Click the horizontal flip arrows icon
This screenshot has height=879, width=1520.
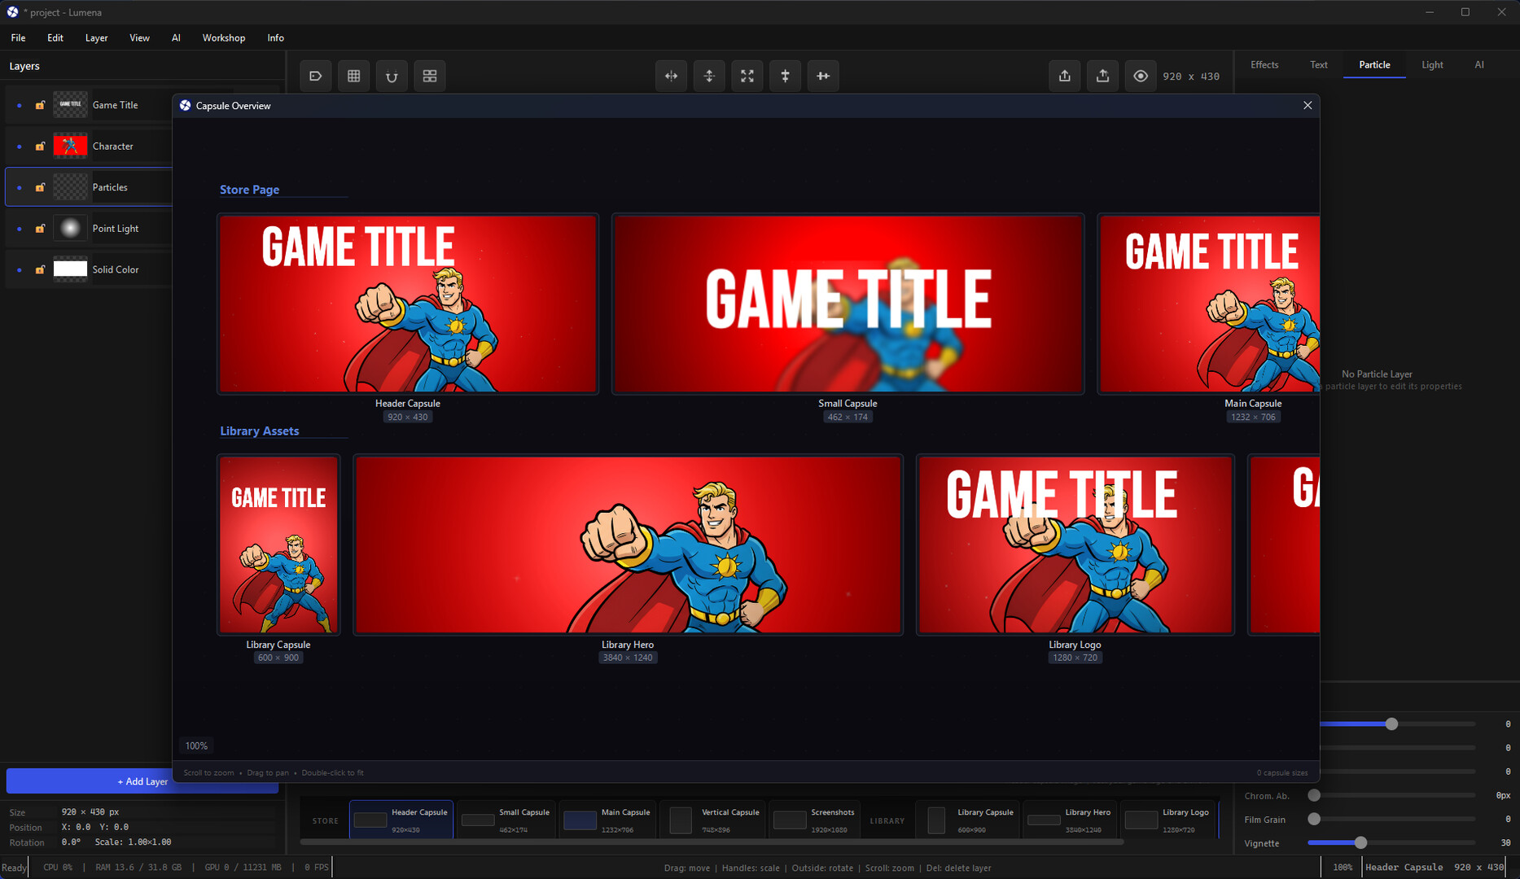(671, 76)
